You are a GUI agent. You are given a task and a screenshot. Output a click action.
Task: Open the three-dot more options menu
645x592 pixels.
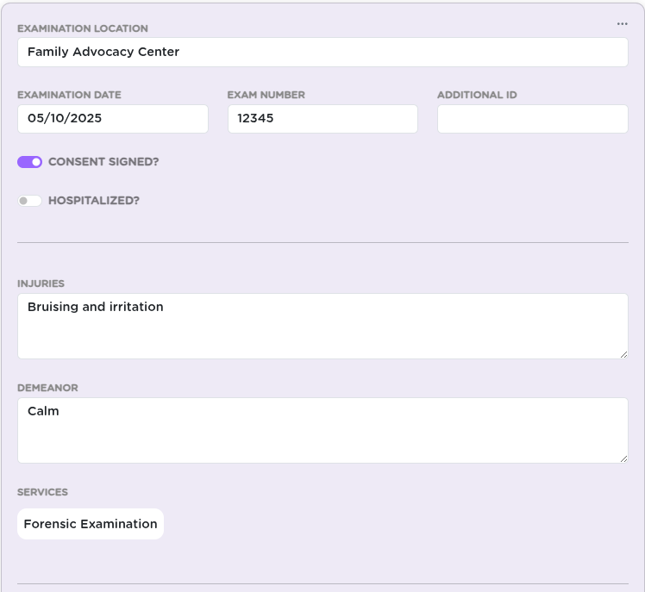622,24
